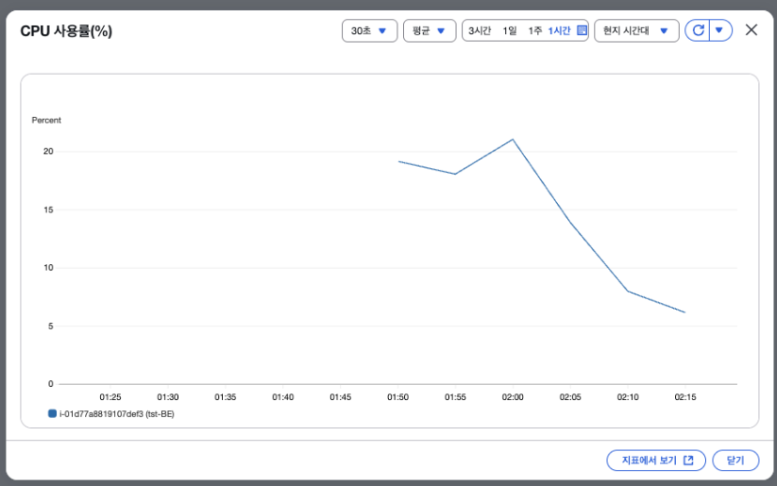Click the tst-BE instance legend label
This screenshot has width=777, height=486.
click(x=116, y=413)
